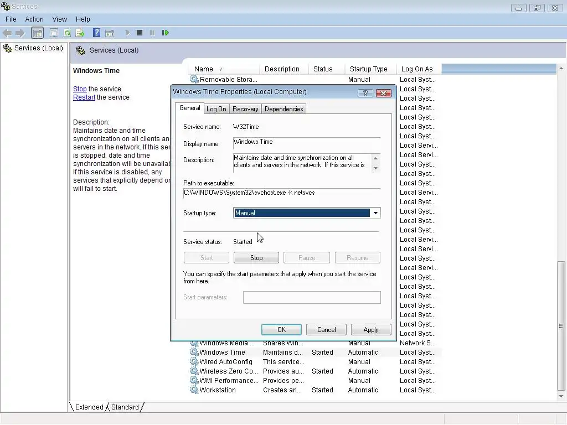The width and height of the screenshot is (567, 425).
Task: Click the dialog's question mark help button
Action: pos(365,93)
